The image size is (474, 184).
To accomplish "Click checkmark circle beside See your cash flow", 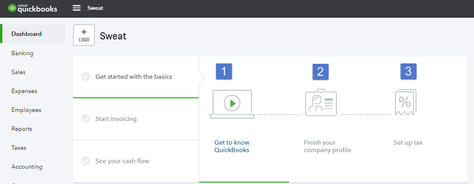I will click(x=86, y=161).
